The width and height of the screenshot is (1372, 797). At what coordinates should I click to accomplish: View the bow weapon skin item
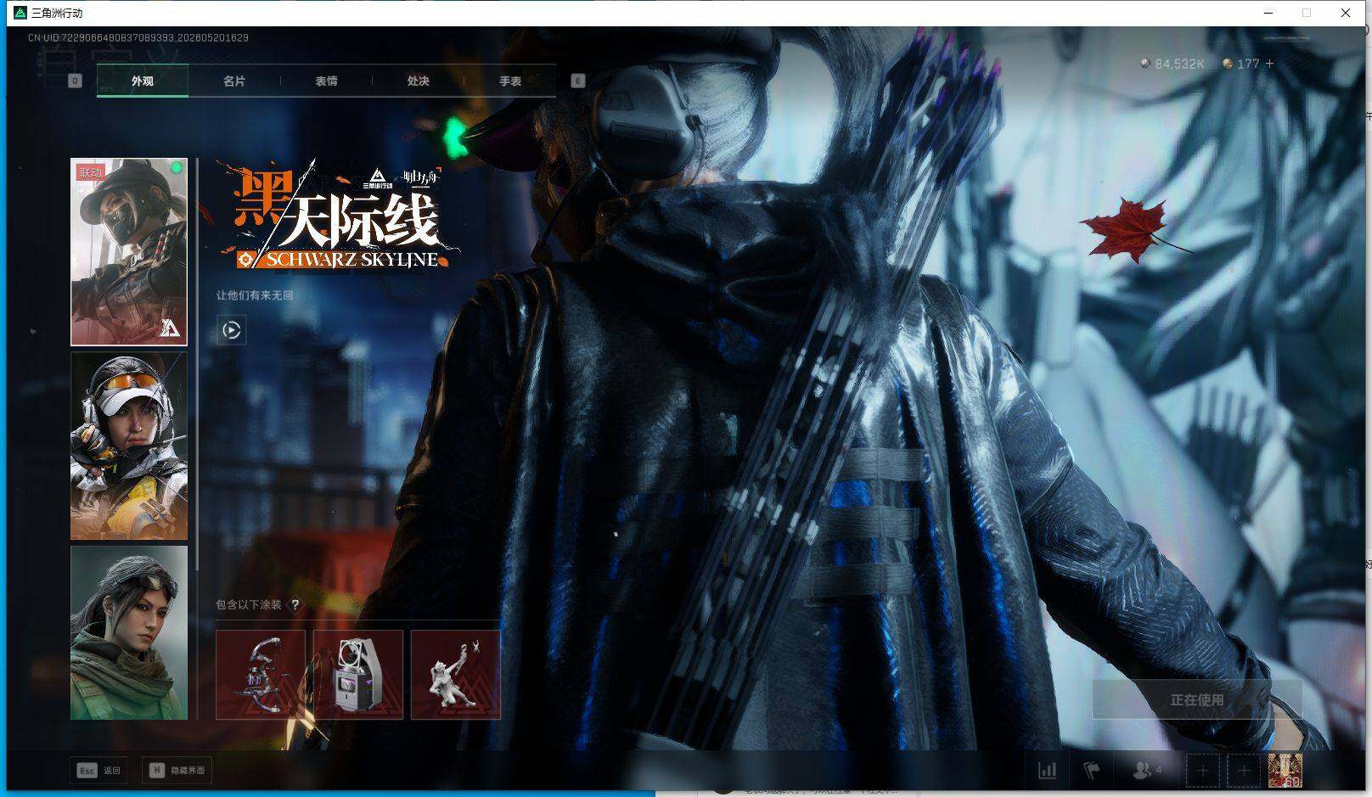tap(261, 675)
